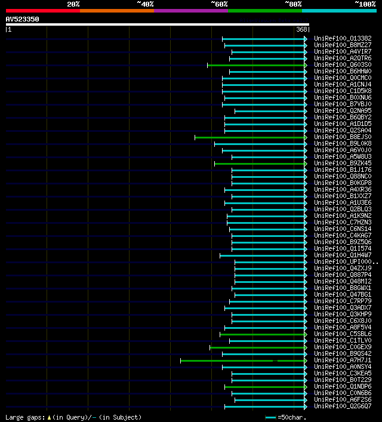Screen dimensions: 382x422
Task: Click the cyan =50char. scale legend bar
Action: [270, 417]
